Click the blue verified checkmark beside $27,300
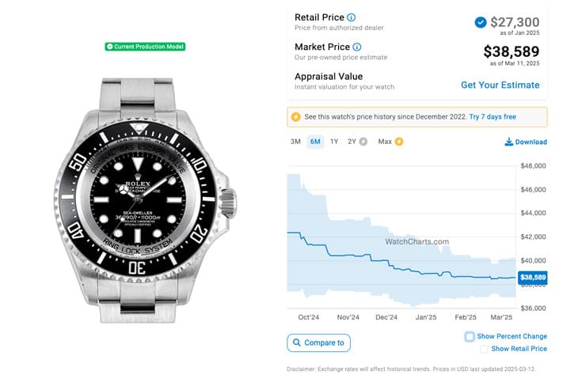Image resolution: width=578 pixels, height=382 pixels. (481, 22)
